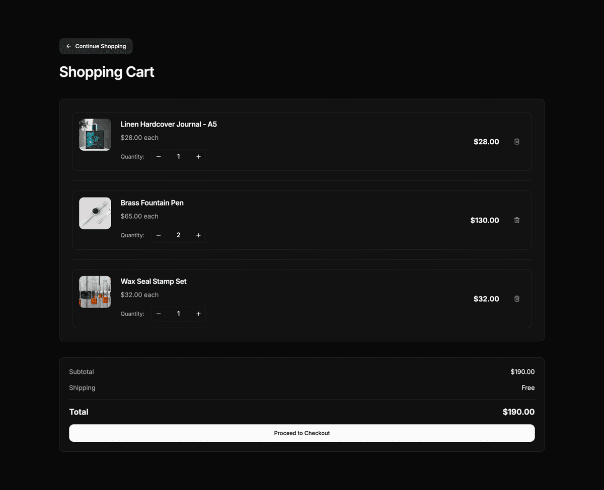Click the Continue Shopping button
This screenshot has width=604, height=490.
96,46
